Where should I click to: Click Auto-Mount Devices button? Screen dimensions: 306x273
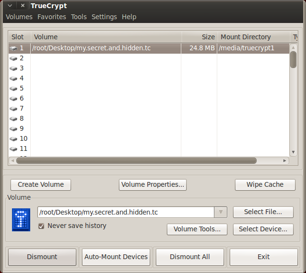(x=116, y=257)
